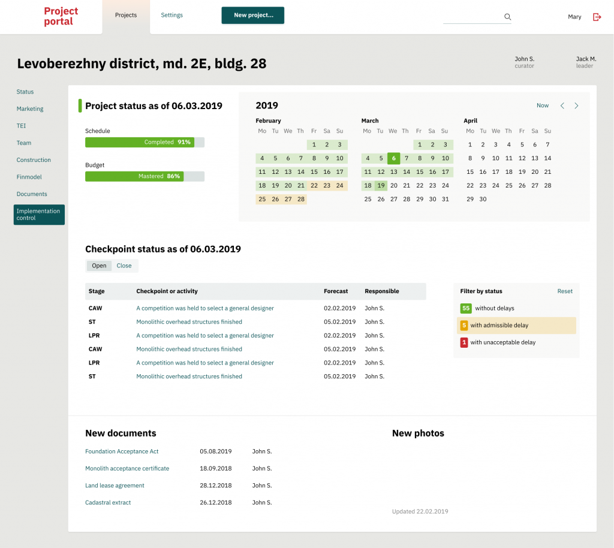Select March 19 in the calendar
Screen dimensions: 614x548
(x=381, y=186)
